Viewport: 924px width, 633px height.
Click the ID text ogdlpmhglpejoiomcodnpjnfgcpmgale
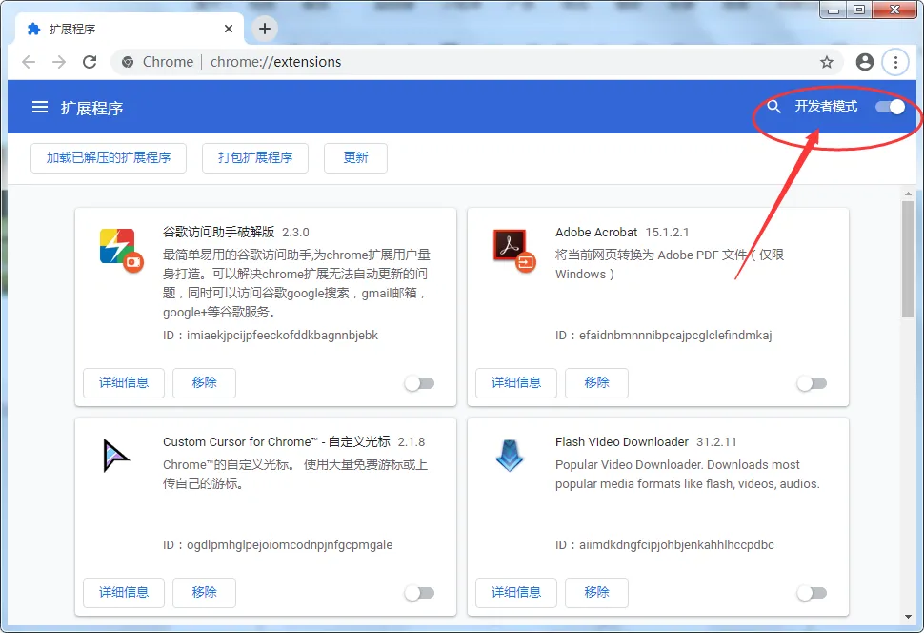290,545
